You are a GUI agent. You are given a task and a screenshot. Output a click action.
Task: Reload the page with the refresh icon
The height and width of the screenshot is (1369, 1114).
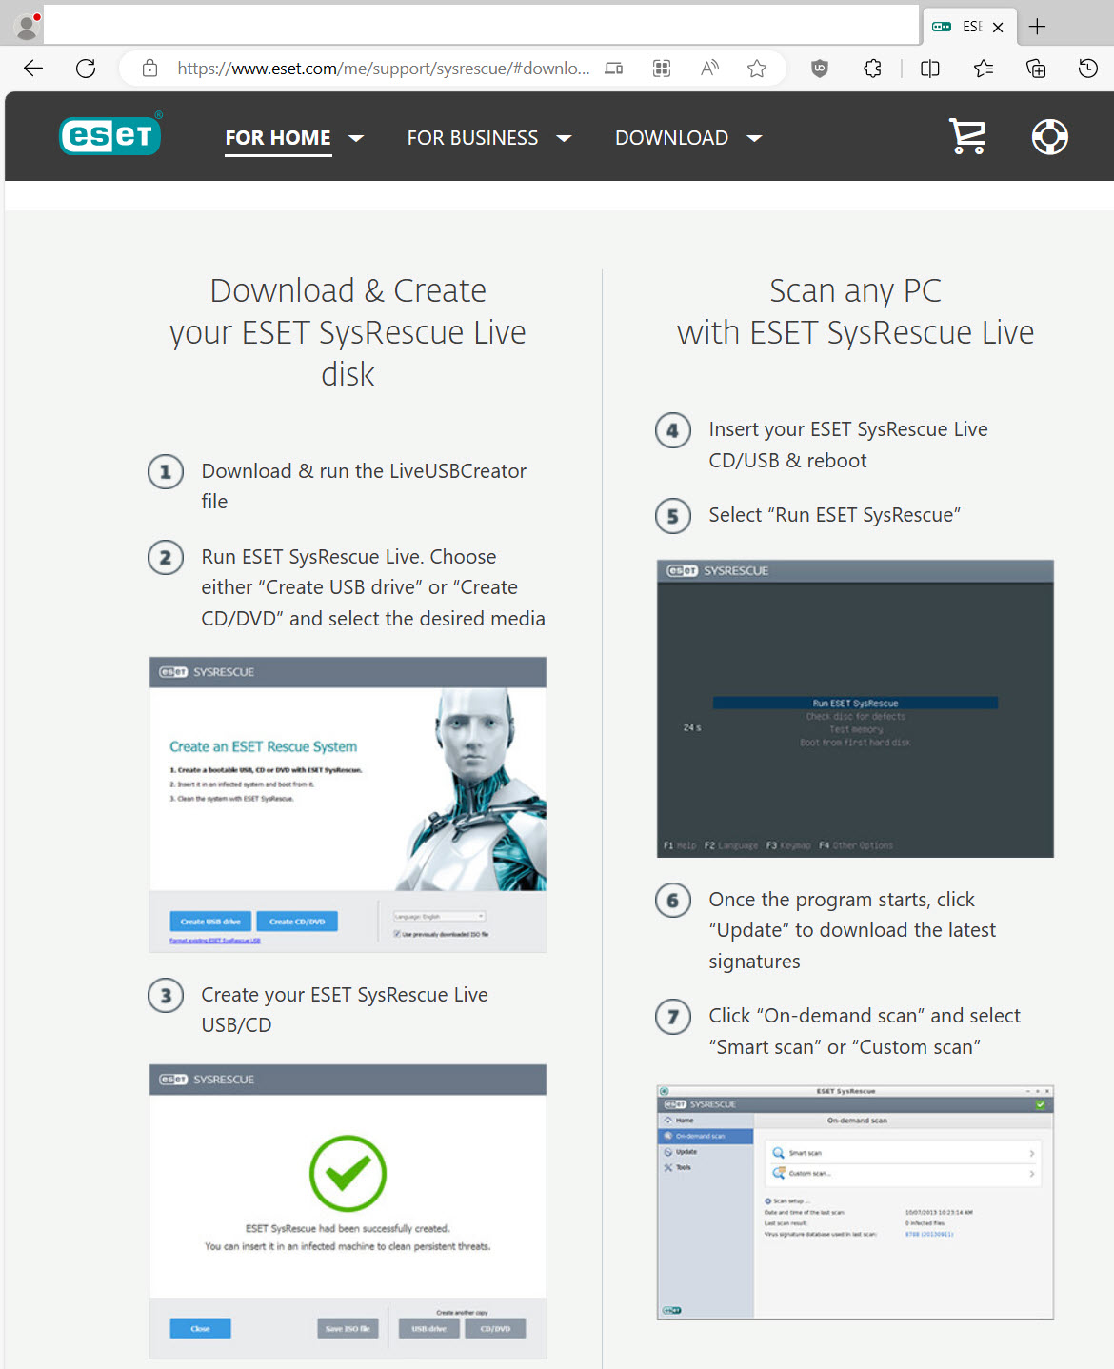(x=86, y=69)
